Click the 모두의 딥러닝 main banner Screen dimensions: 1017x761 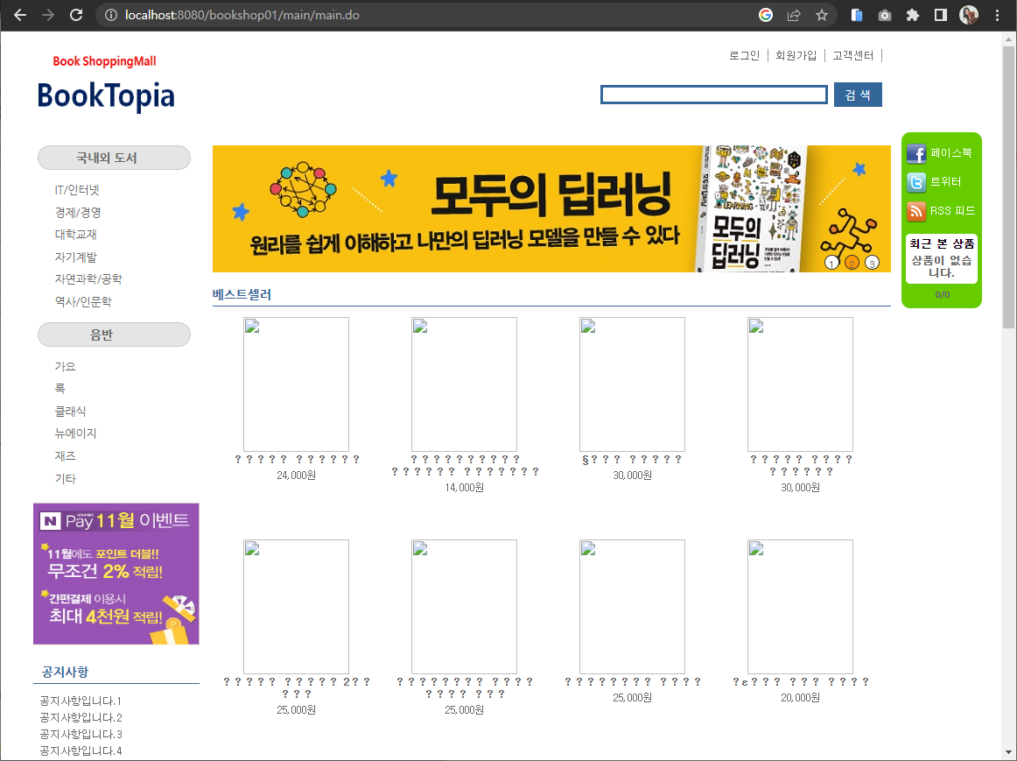tap(551, 209)
